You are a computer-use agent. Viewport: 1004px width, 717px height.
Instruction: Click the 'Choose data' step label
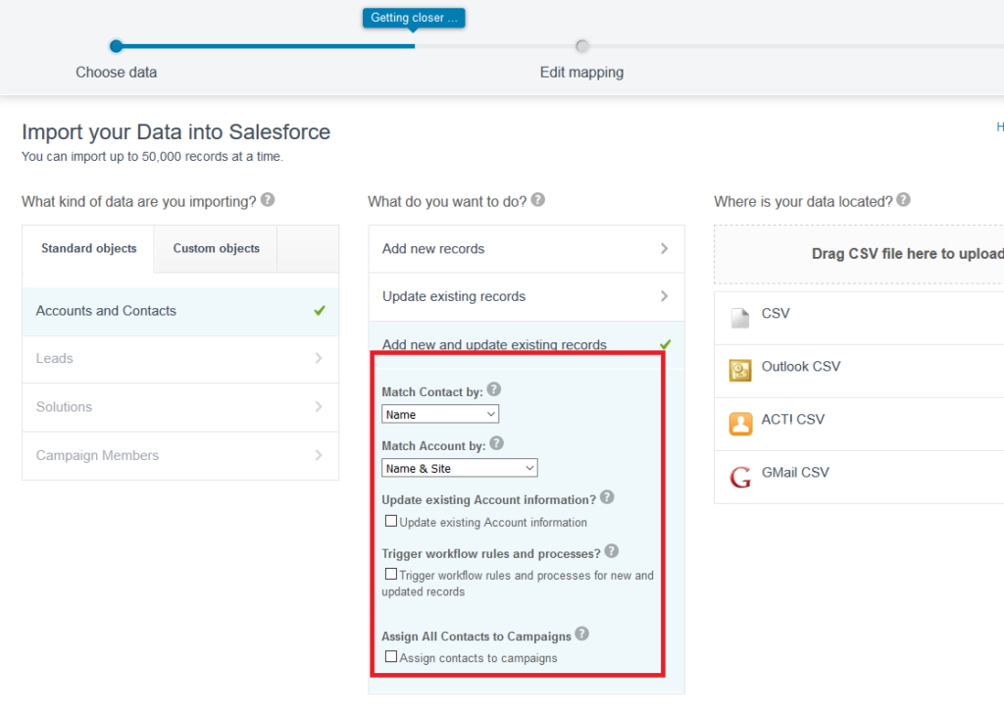pos(116,73)
